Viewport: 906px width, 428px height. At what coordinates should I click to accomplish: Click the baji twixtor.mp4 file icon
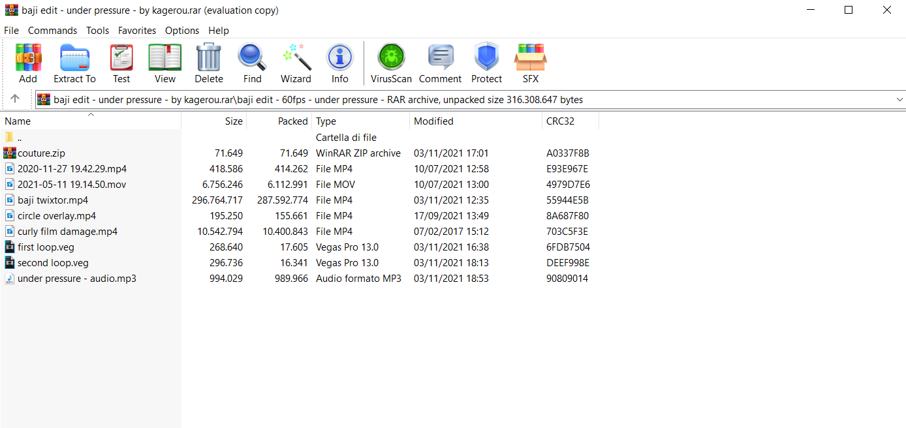click(x=9, y=200)
